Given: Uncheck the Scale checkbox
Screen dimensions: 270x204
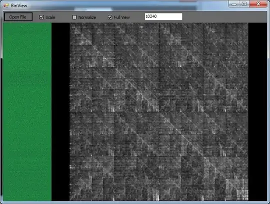Looking at the screenshot, I should pyautogui.click(x=41, y=17).
